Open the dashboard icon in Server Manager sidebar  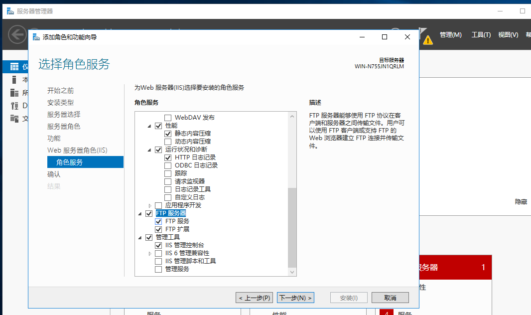pyautogui.click(x=14, y=67)
